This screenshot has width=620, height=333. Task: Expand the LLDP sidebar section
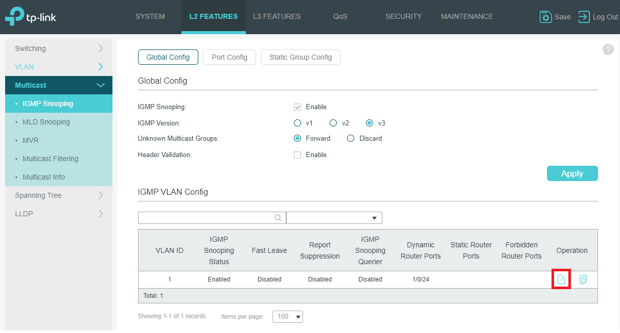(x=59, y=214)
